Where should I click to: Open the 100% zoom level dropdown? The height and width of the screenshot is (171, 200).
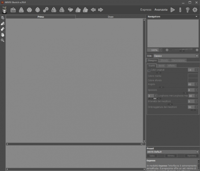coord(160,50)
